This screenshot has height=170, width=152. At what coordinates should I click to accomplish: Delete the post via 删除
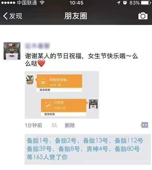pos(70,125)
